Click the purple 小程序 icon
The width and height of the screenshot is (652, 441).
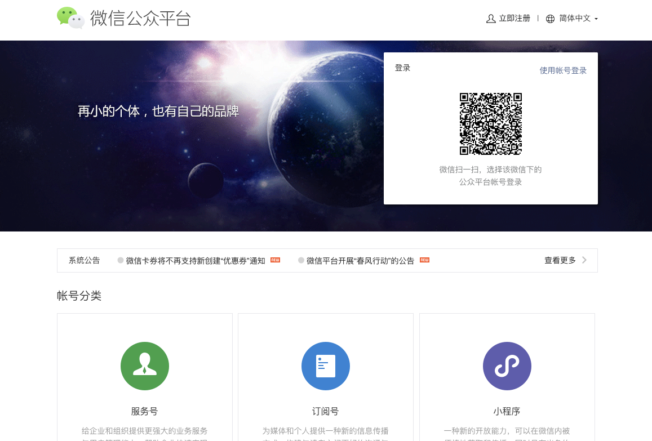pyautogui.click(x=507, y=366)
